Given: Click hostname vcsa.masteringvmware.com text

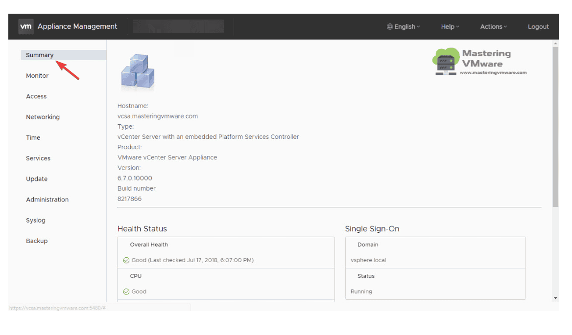Looking at the screenshot, I should [158, 116].
